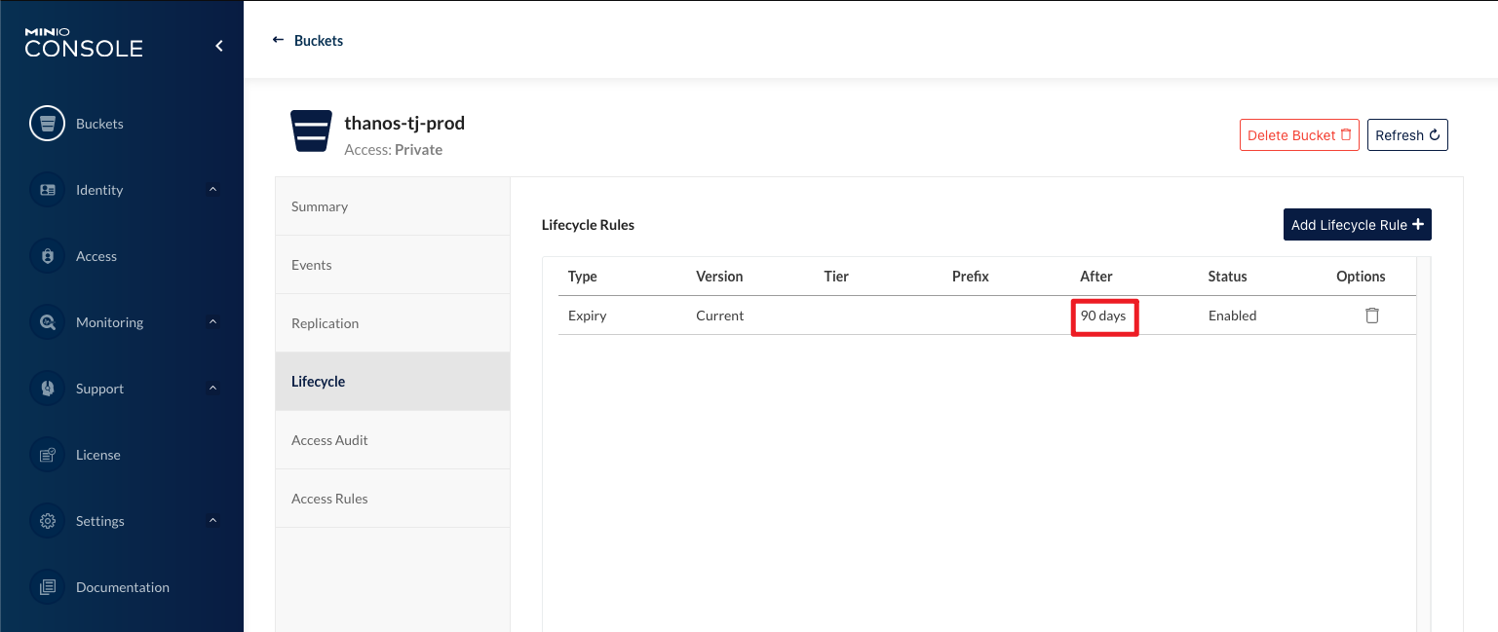This screenshot has height=632, width=1498.
Task: Click the Enabled status cell
Action: tap(1233, 316)
